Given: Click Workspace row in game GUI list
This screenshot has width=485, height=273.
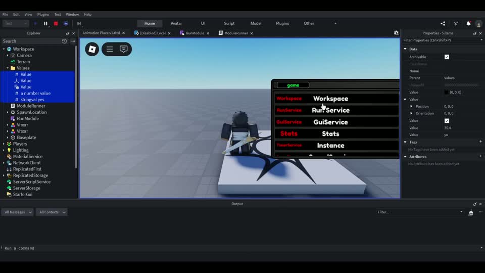Looking at the screenshot, I should click(336, 99).
